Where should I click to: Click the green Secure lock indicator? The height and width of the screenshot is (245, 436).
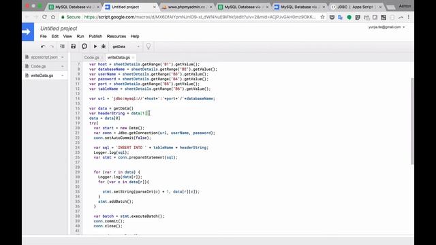pos(71,17)
